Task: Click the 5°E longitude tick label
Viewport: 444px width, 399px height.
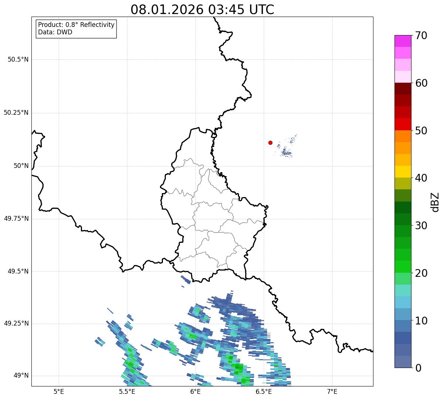Action: click(x=59, y=391)
